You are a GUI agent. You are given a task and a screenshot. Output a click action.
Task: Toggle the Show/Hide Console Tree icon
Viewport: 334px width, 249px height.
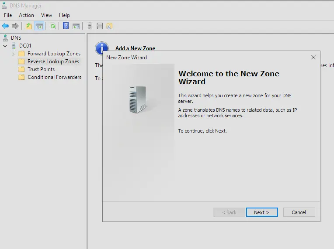pos(39,26)
